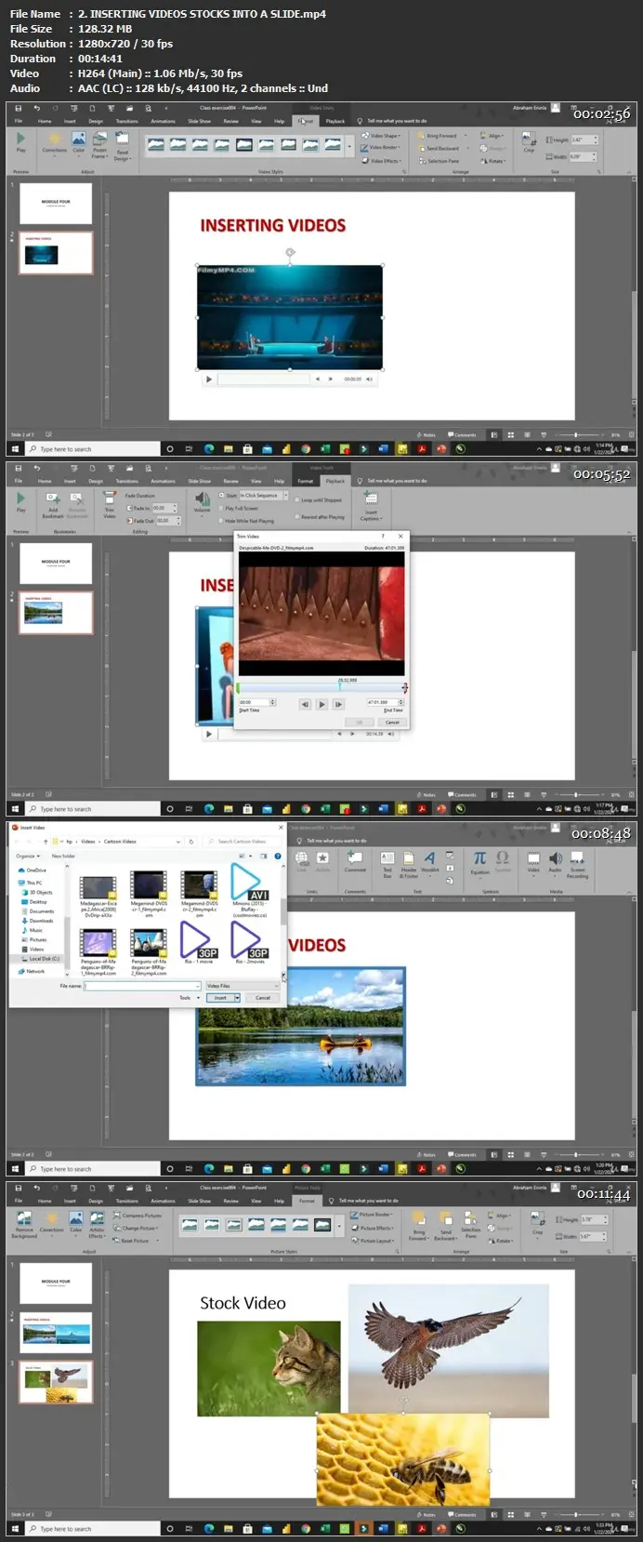Click Crop in the 00:11:44 frame ribbon
The width and height of the screenshot is (643, 1542).
pyautogui.click(x=537, y=1222)
